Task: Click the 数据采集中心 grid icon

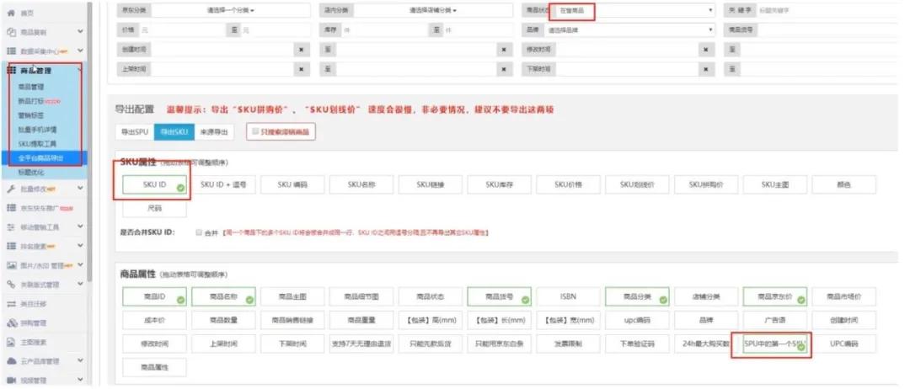Action: [10, 51]
